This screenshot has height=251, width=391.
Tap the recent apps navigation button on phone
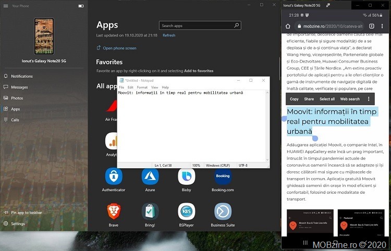[305, 243]
